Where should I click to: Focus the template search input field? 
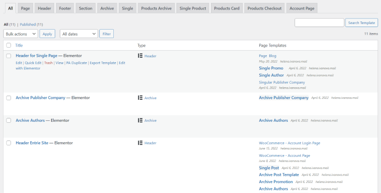pyautogui.click(x=319, y=23)
